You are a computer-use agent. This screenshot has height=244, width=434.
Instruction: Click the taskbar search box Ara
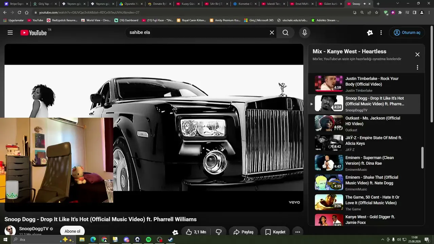coord(42,240)
